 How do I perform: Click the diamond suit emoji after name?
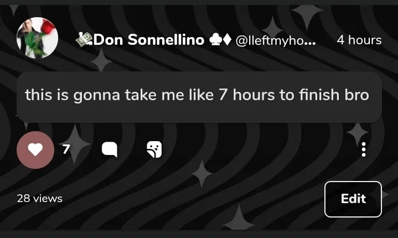click(227, 40)
